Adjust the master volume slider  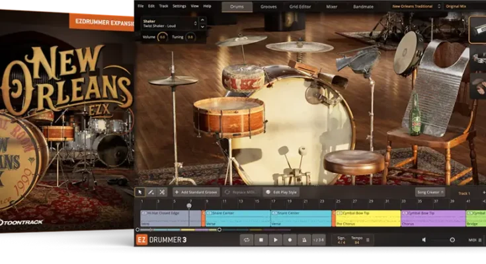click(452, 240)
